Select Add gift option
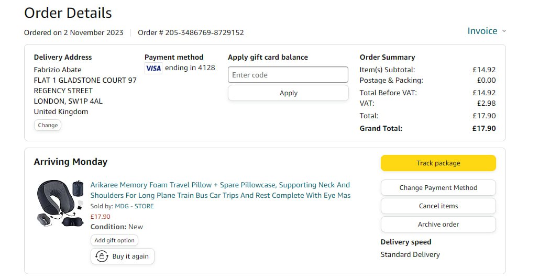Viewport: 539px width, 280px height. (x=114, y=240)
